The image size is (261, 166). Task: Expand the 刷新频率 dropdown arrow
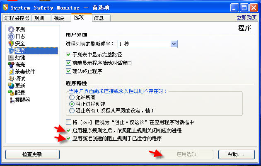coord(174,44)
